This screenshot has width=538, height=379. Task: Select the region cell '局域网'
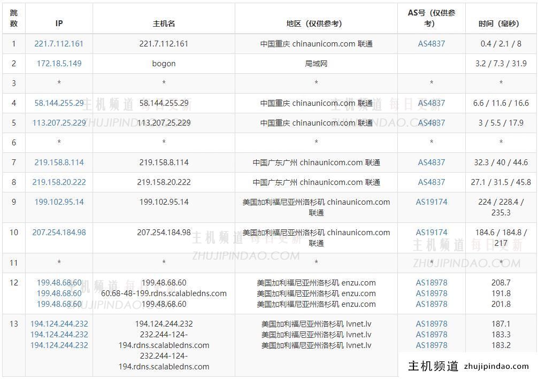316,64
